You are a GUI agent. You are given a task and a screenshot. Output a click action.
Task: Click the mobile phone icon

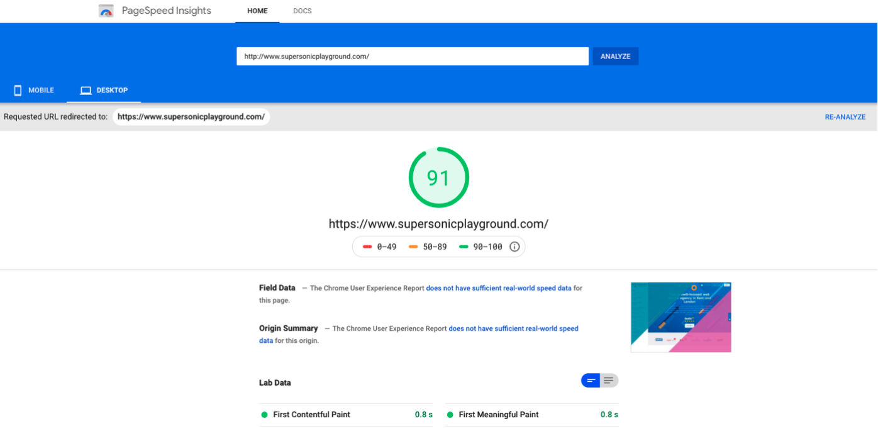[18, 91]
